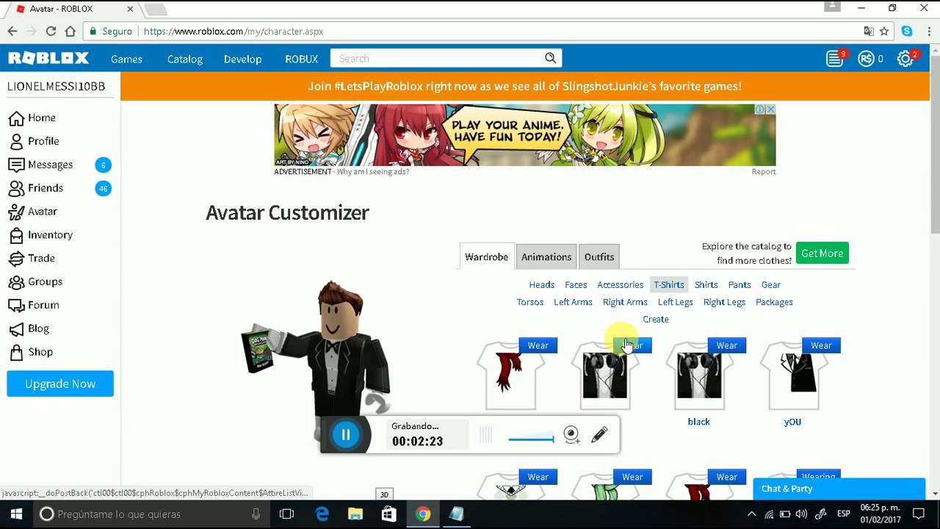Click the Get More button

(822, 253)
